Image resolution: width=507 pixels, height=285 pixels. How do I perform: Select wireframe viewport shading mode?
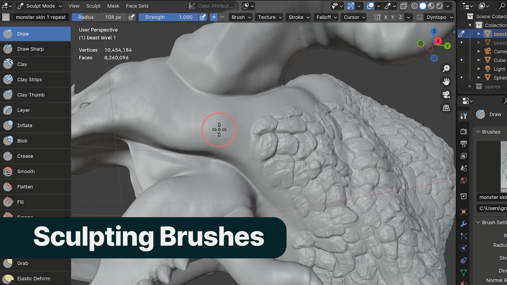coord(414,6)
